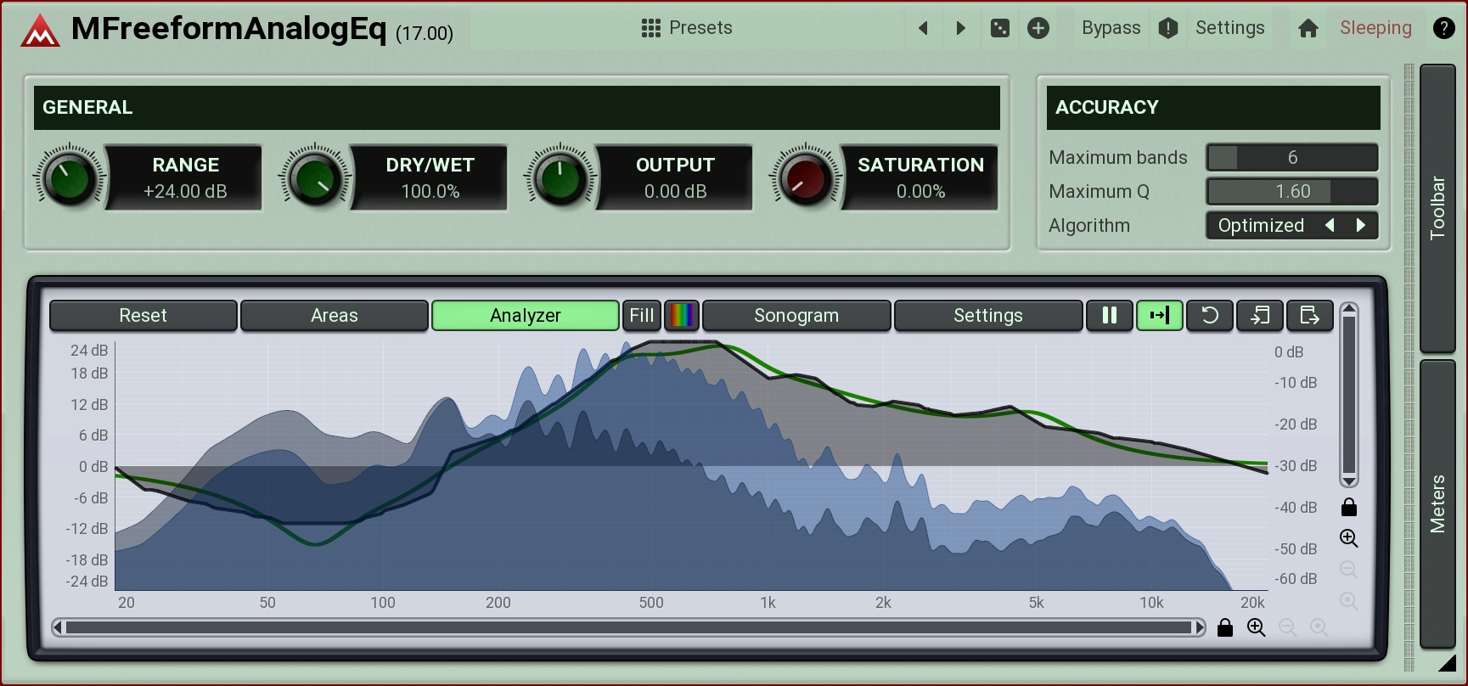Adjust the Maximum Q slider
1468x686 pixels.
[1291, 191]
